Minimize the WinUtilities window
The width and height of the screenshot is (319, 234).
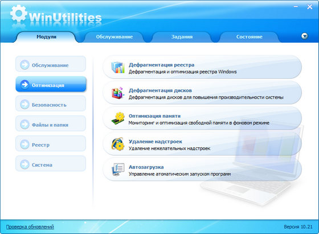tap(296, 7)
